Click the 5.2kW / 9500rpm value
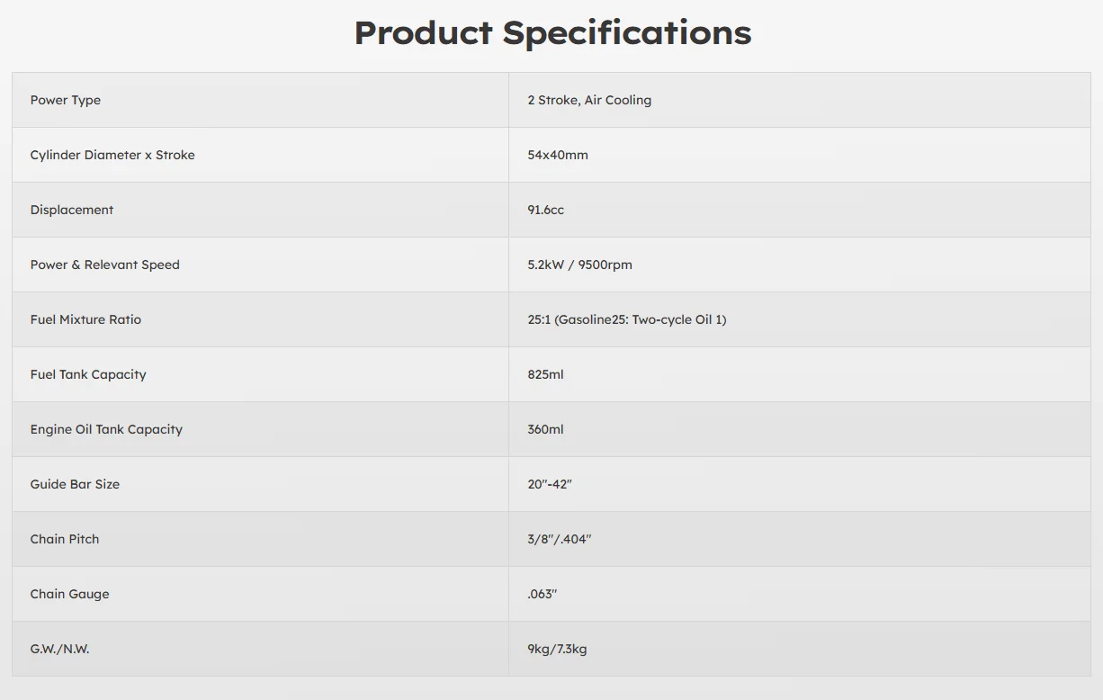This screenshot has width=1103, height=700. click(580, 265)
